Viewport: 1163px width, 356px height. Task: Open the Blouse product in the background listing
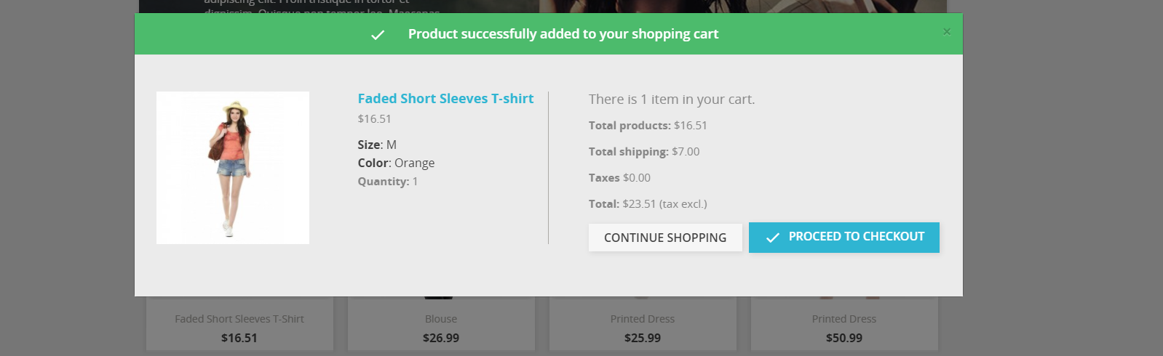click(441, 319)
